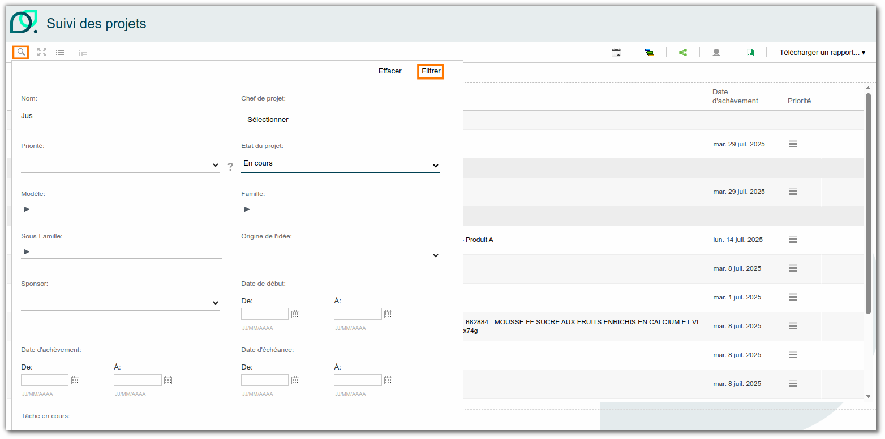Click the vertical scrollbar thumb of project list
The image size is (885, 439).
(x=868, y=203)
